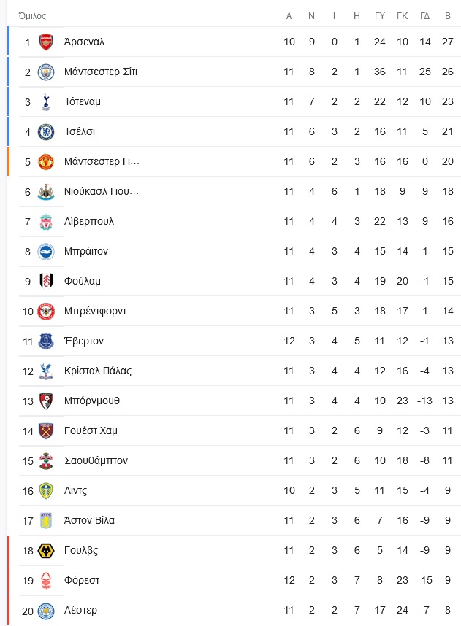Viewport: 461px width, 626px height.
Task: Open the Άστον Βίλα team link
Action: 89,520
